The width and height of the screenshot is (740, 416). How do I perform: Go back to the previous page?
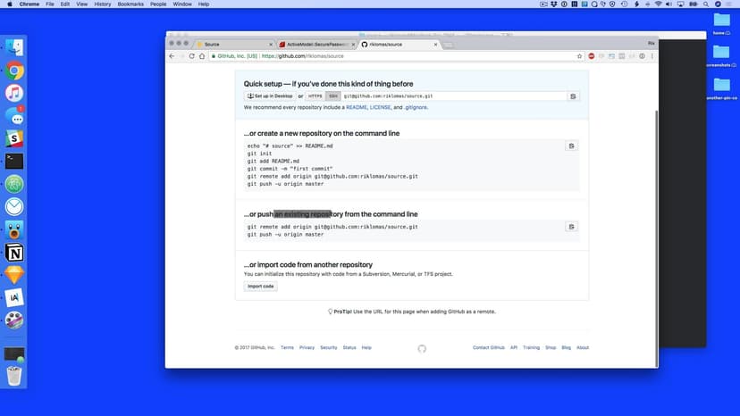tap(172, 56)
